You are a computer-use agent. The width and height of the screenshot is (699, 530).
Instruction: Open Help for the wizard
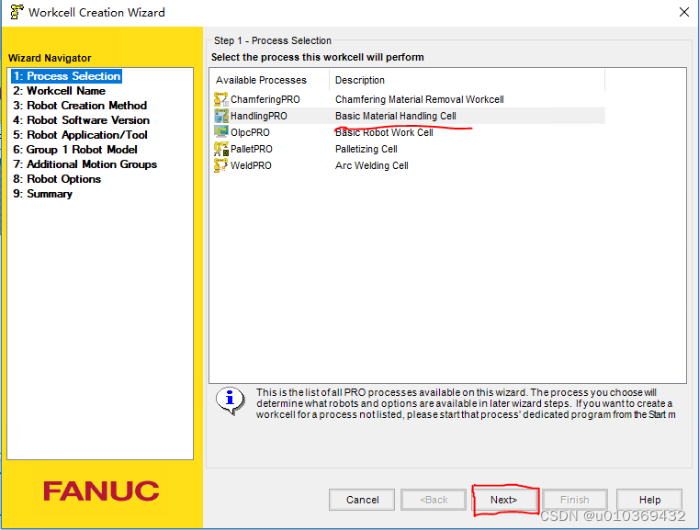click(649, 500)
